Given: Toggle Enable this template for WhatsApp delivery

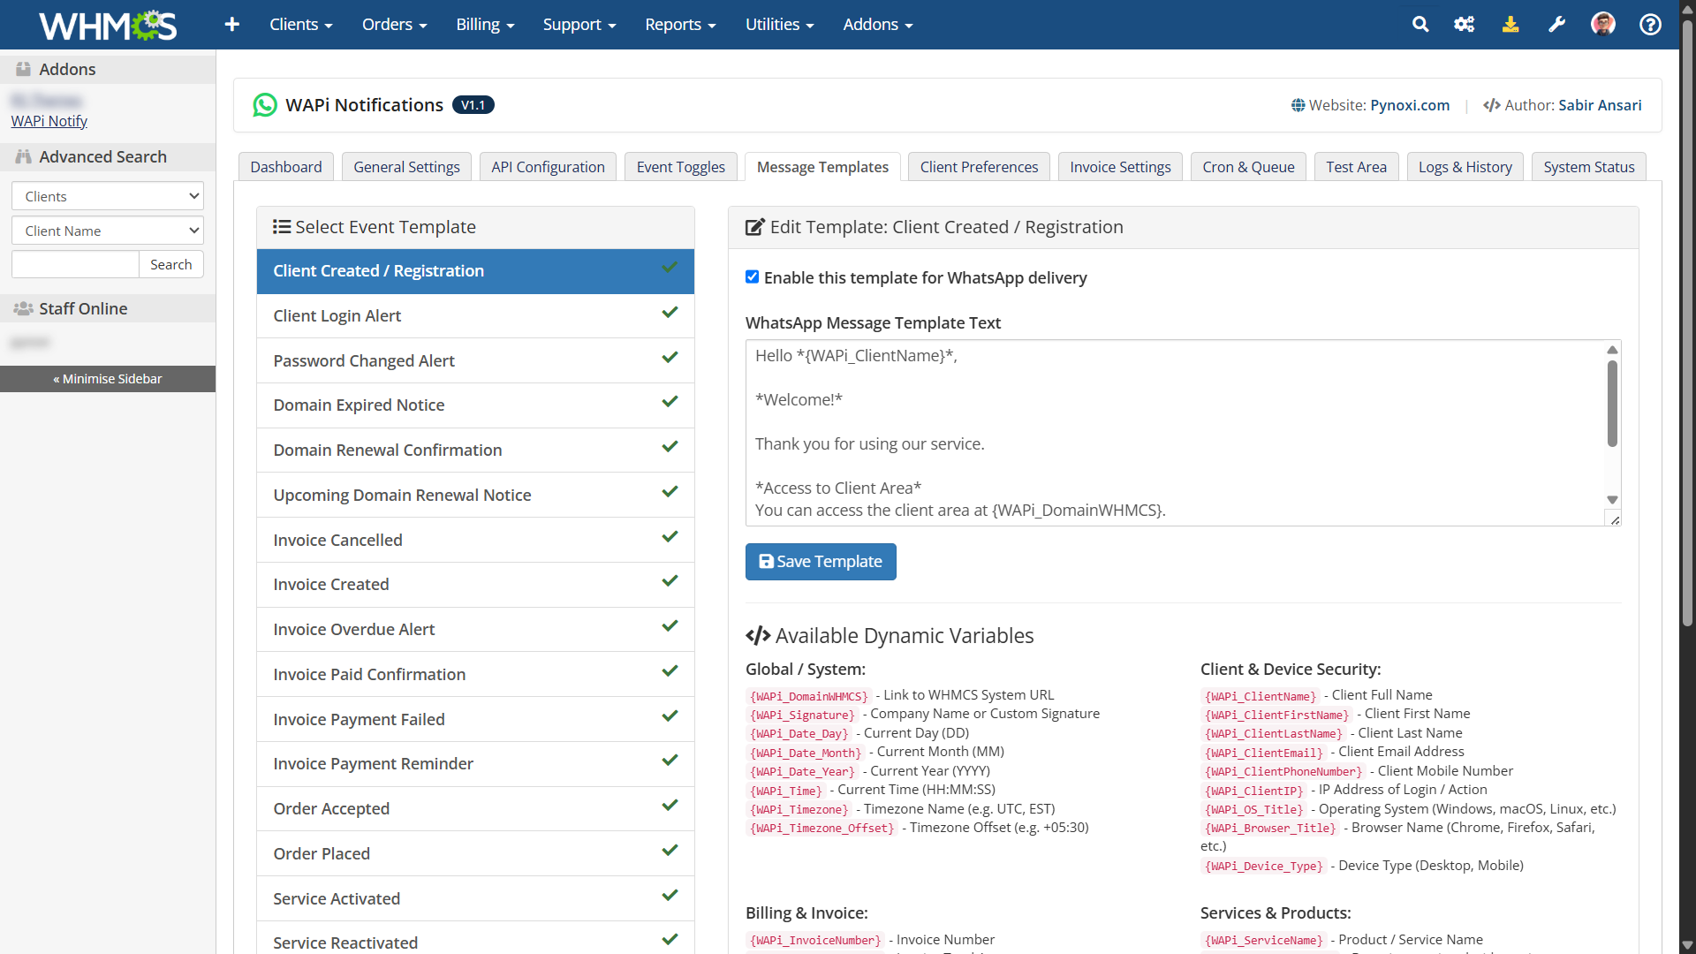Looking at the screenshot, I should pos(753,277).
